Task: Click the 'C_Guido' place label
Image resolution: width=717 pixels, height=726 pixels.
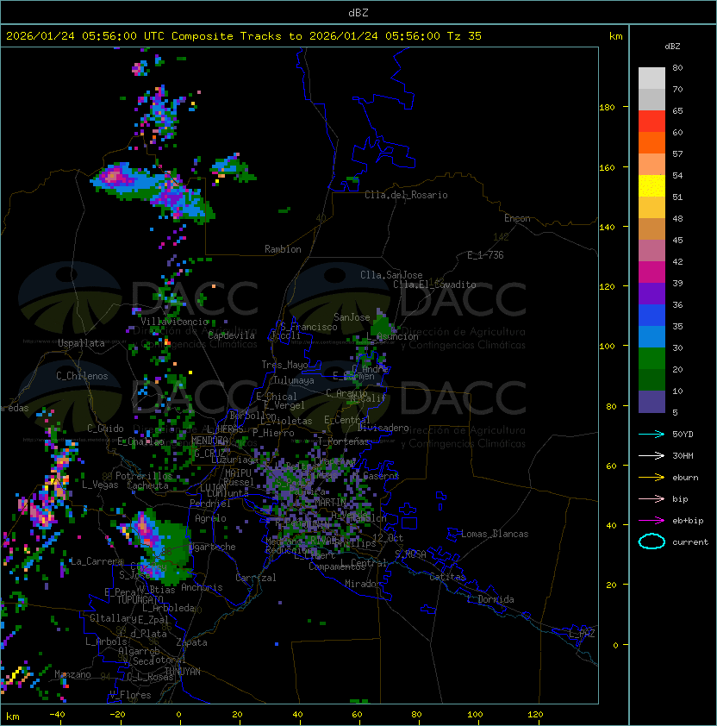Action: (105, 429)
